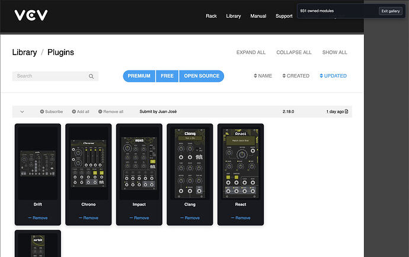Sort plugins by UPDATED
This screenshot has width=409, height=257.
point(333,76)
